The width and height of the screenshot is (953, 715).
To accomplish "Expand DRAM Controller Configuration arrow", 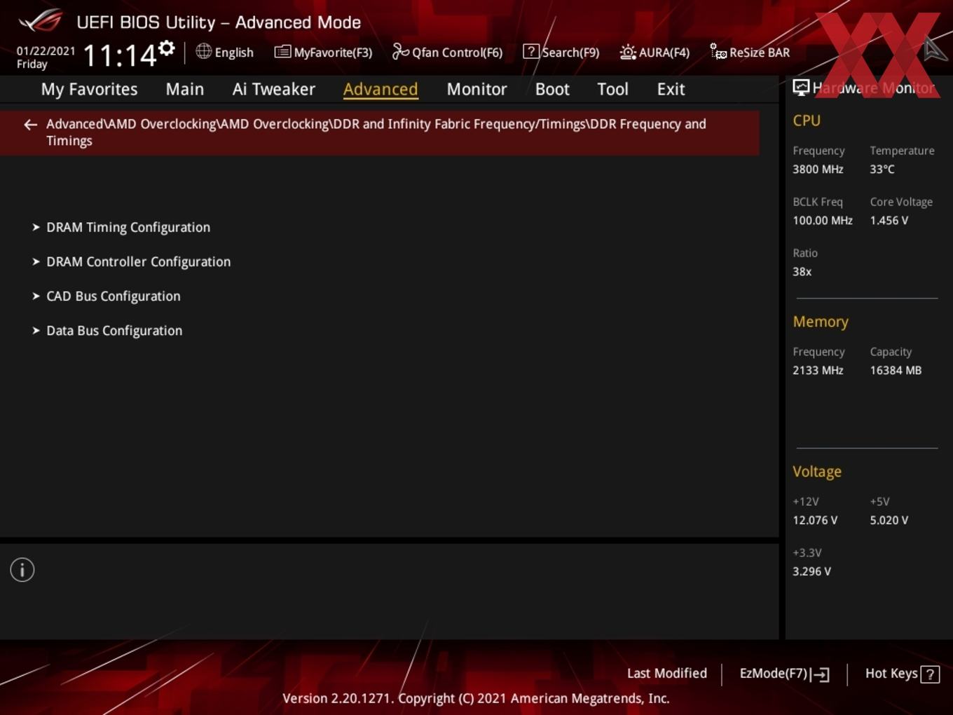I will coord(36,261).
